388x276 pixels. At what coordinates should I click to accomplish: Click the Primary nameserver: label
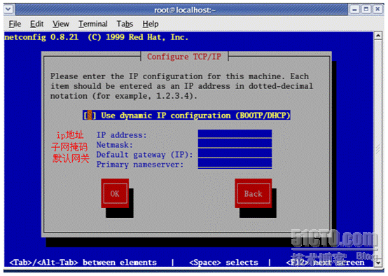140,165
